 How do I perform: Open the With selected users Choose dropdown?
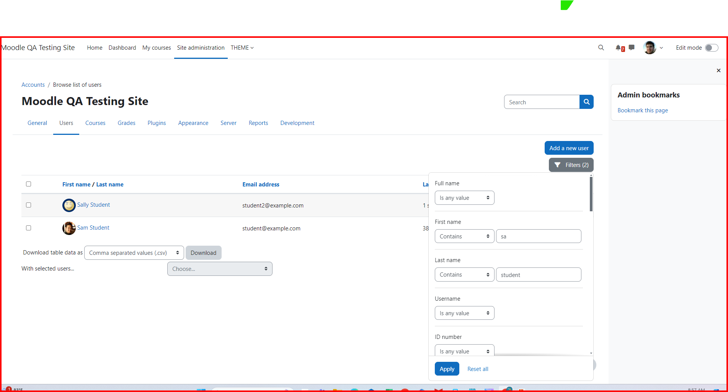(220, 269)
